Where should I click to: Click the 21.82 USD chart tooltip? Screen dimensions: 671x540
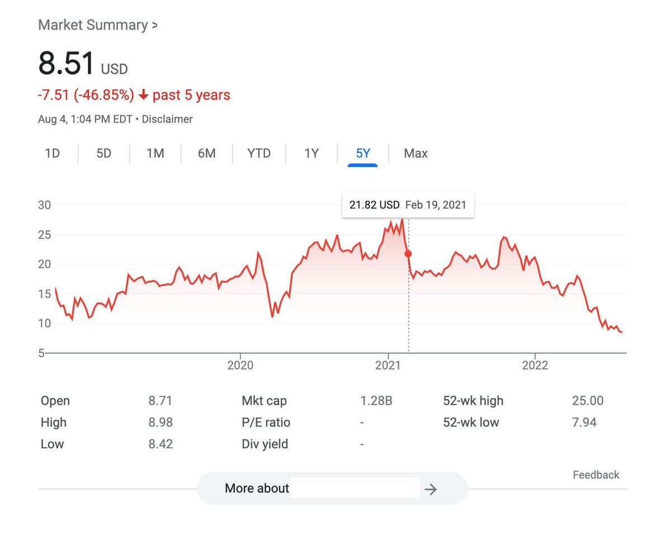[408, 205]
